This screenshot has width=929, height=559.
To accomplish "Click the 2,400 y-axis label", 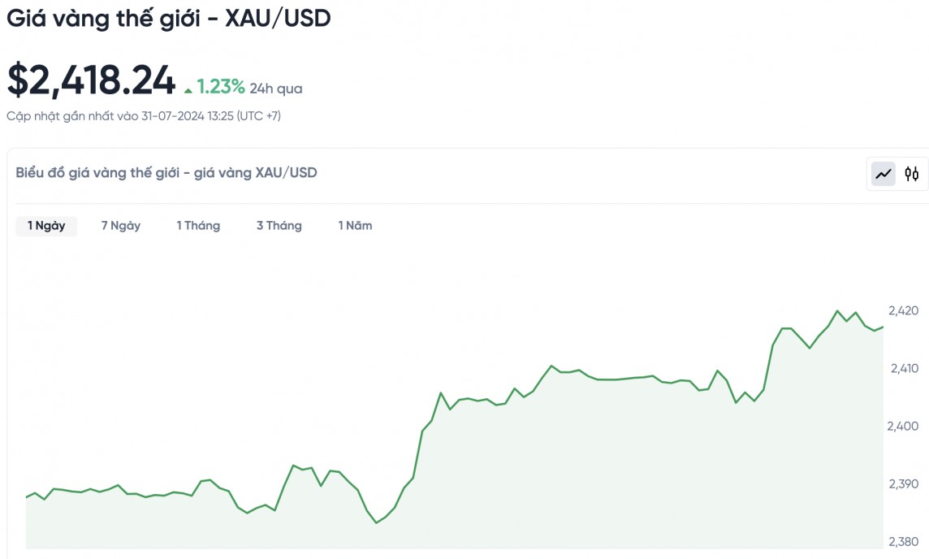I will [903, 426].
